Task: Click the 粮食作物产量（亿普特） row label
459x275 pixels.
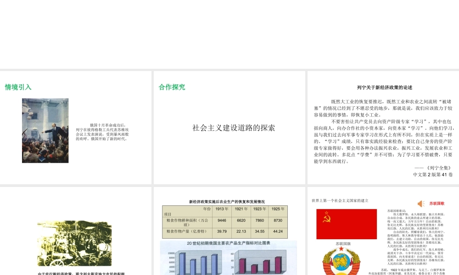Action: tap(187, 231)
